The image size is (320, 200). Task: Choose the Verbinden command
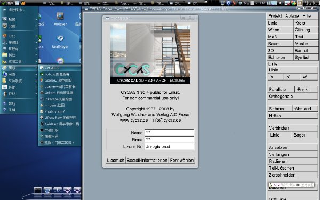[x=292, y=128]
